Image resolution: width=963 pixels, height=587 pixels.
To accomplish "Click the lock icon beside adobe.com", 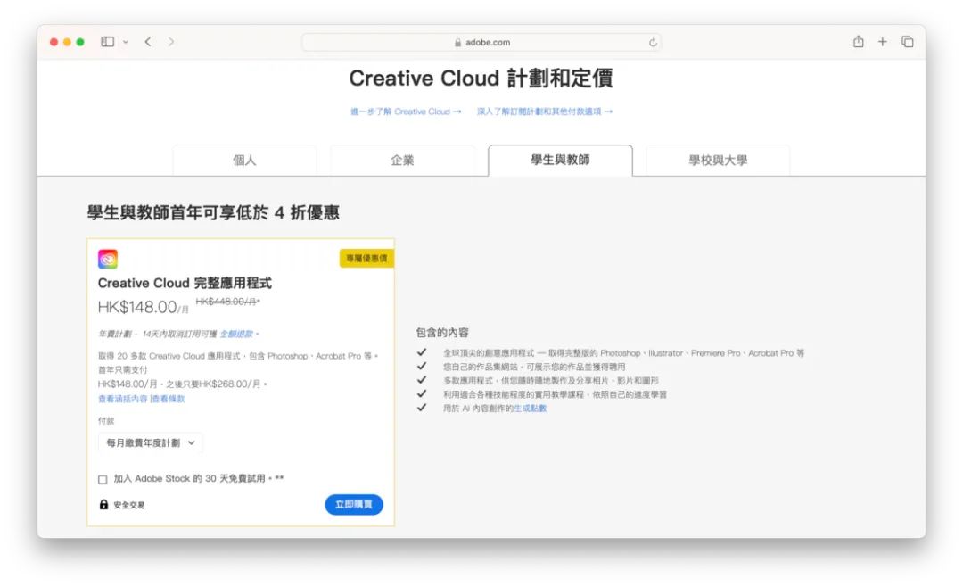I will (x=457, y=43).
